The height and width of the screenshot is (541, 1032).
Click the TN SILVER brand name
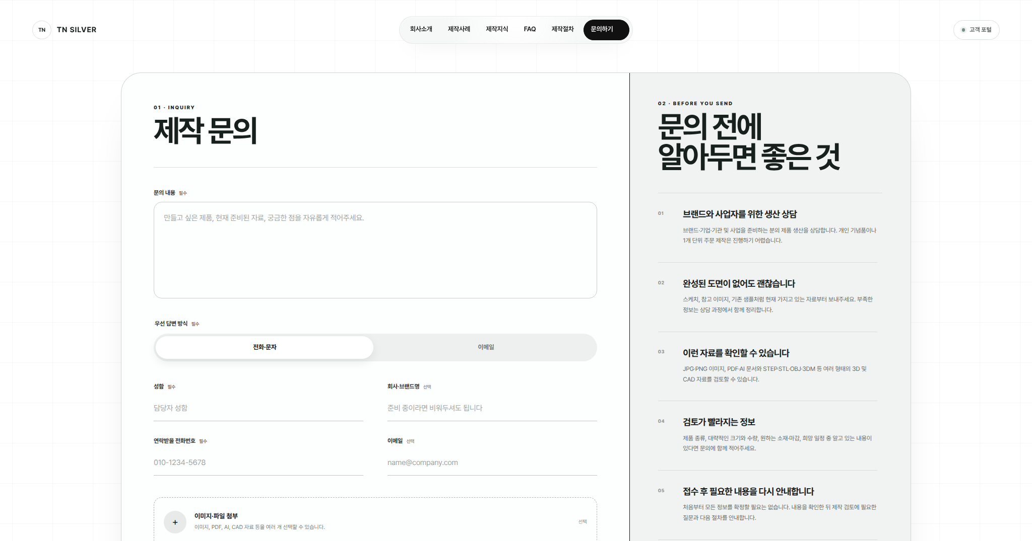77,30
